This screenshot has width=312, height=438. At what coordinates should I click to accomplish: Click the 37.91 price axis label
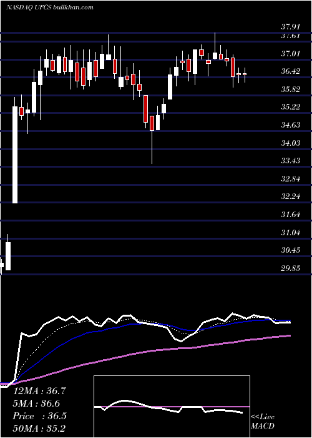click(x=290, y=27)
